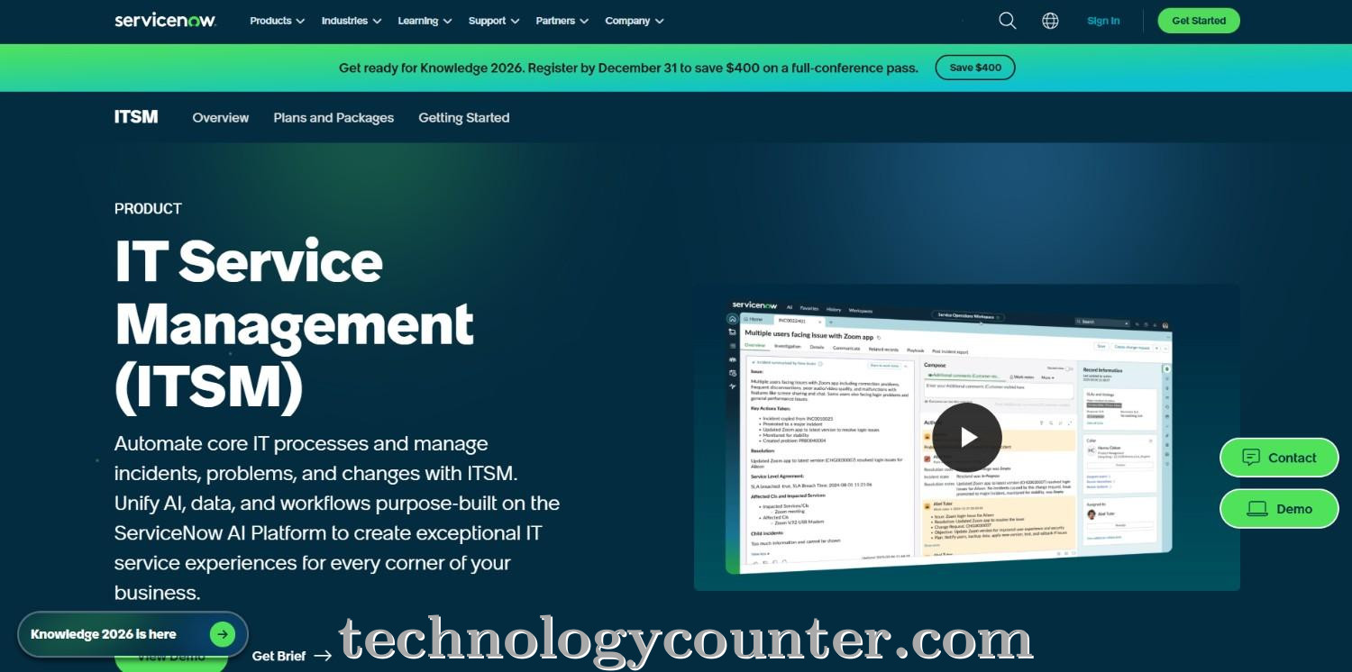Click the Sign In link

coord(1102,20)
